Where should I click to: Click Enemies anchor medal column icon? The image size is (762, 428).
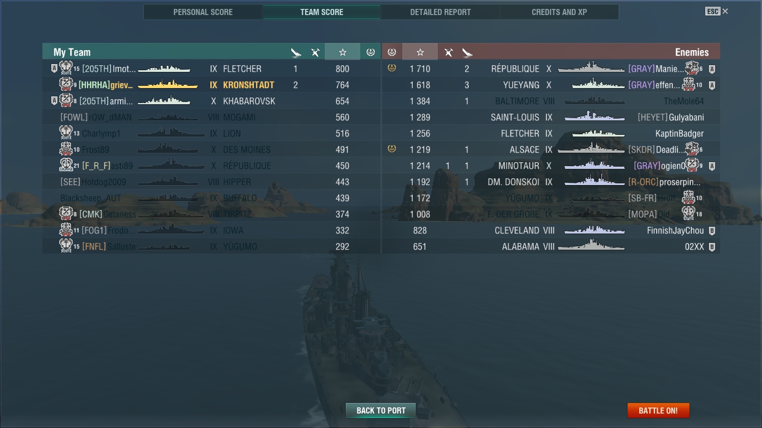point(392,52)
